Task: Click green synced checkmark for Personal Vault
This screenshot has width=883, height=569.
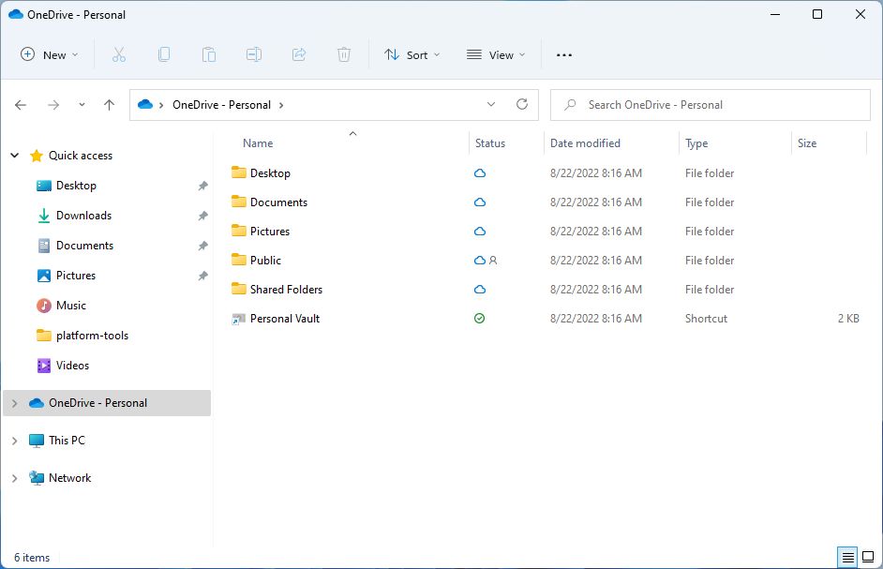Action: click(x=479, y=319)
